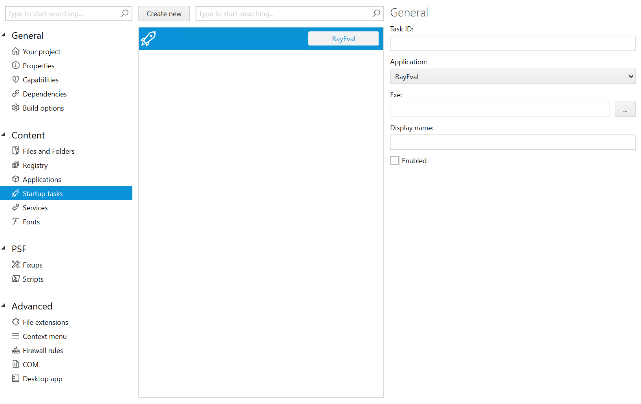Select the Services gear icon
This screenshot has height=404, width=641.
coord(16,207)
